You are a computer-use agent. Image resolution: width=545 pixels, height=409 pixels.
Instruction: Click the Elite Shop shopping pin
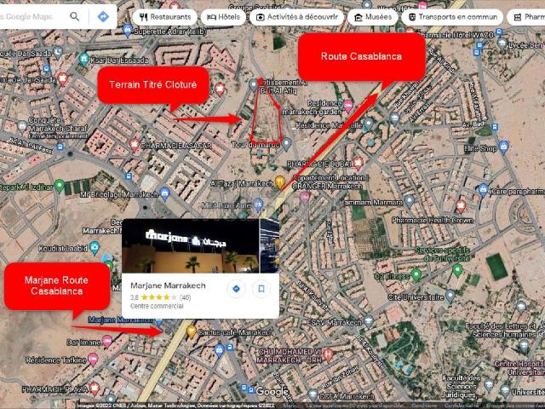pyautogui.click(x=503, y=147)
